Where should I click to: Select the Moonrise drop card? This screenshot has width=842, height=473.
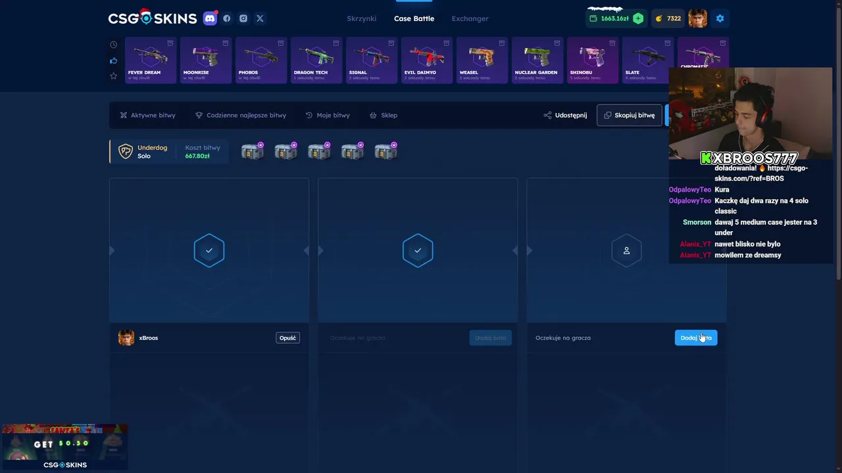pyautogui.click(x=206, y=60)
